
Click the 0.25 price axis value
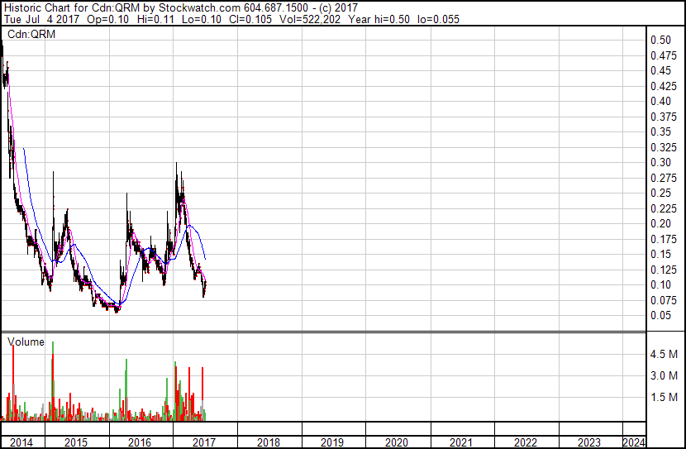[660, 193]
